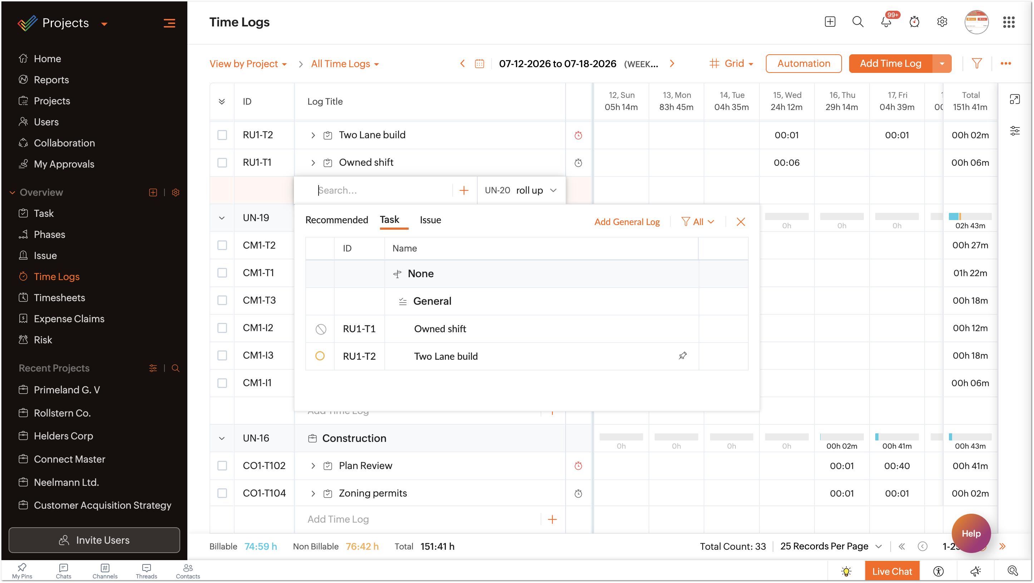Open the more options ellipsis menu
The image size is (1034, 583).
click(x=1005, y=63)
